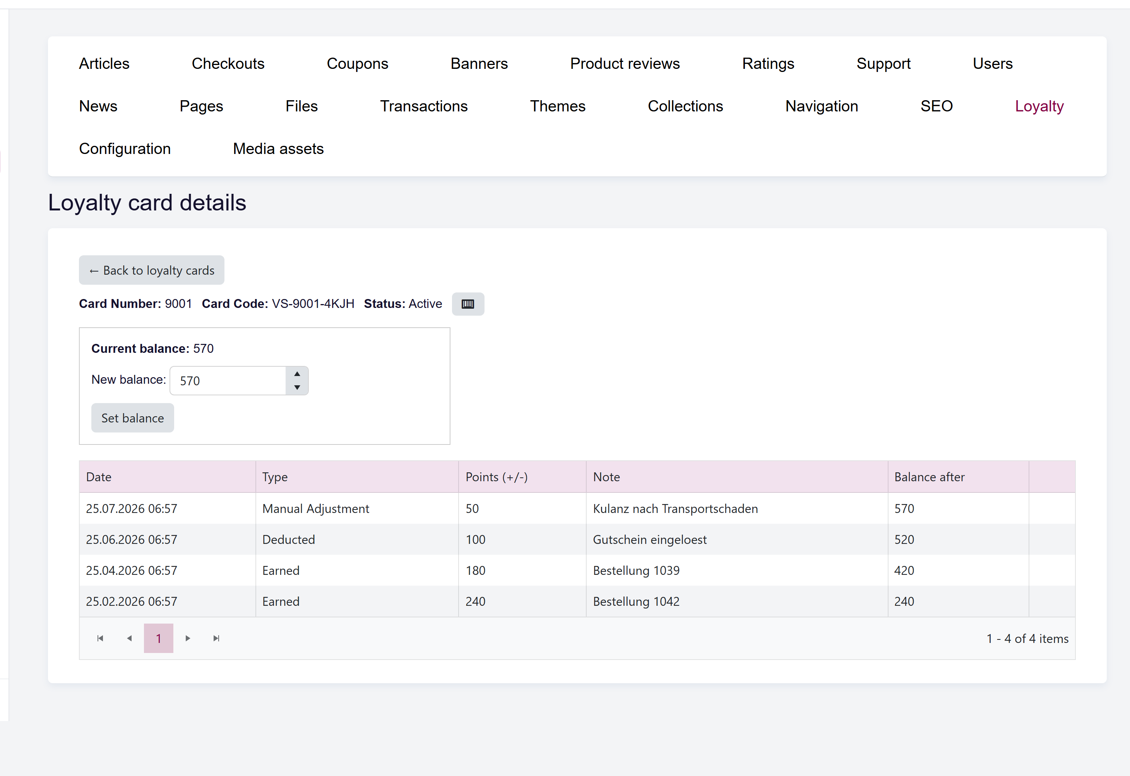This screenshot has width=1130, height=776.
Task: Click note 'Kulanz nach Transportschaden'
Action: (675, 509)
